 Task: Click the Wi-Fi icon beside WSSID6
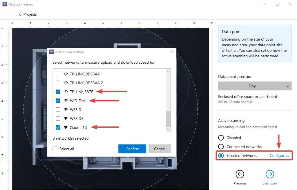point(66,118)
